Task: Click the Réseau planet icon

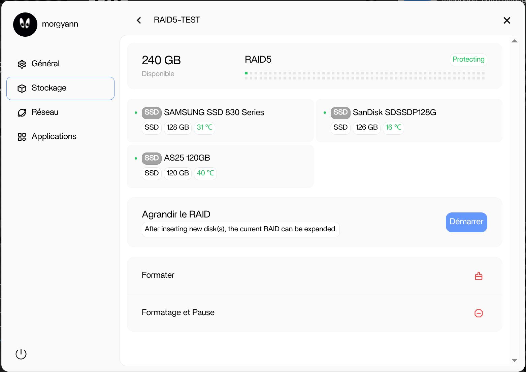Action: (22, 113)
